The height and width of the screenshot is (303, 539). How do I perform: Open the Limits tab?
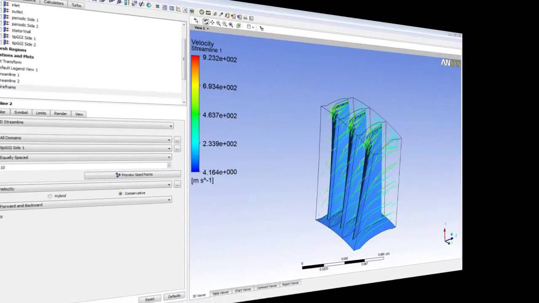(41, 113)
